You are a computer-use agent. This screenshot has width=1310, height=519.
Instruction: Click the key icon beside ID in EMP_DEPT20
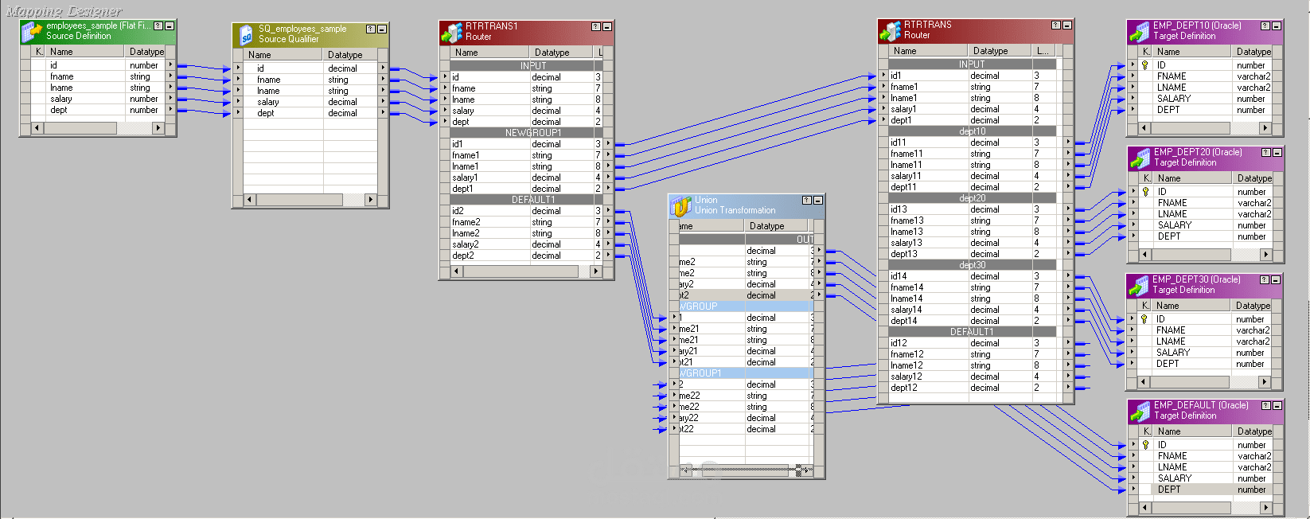click(1146, 192)
